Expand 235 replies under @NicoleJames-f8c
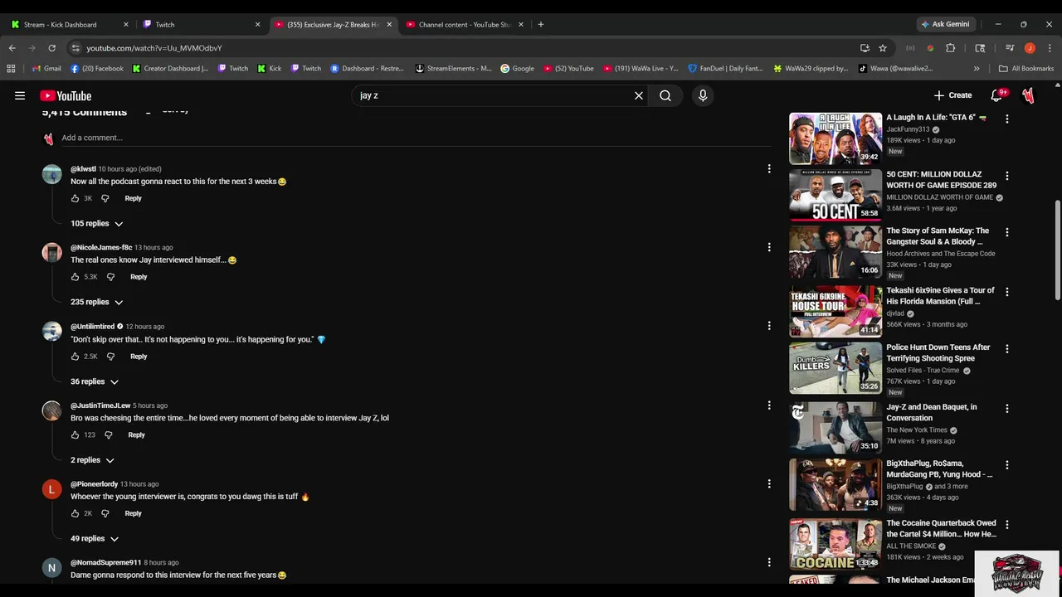The width and height of the screenshot is (1062, 597). point(97,302)
